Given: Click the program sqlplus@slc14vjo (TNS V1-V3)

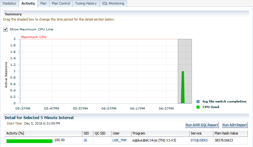Looking at the screenshot, I should (x=154, y=140).
